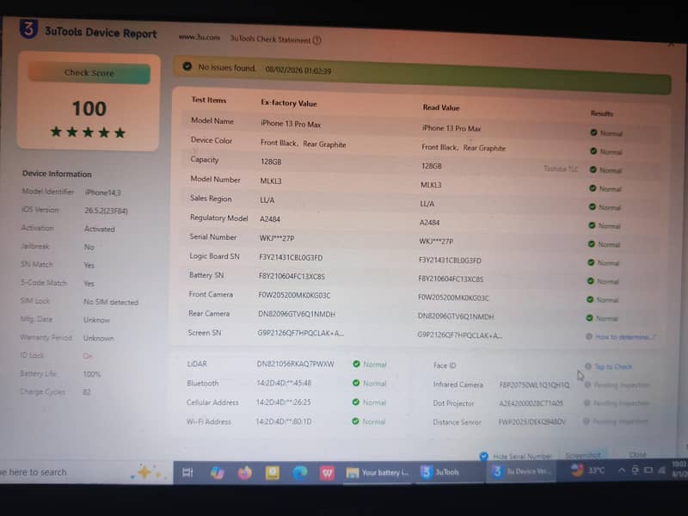The image size is (688, 516).
Task: Click the Capacity Normal status icon
Action: click(x=593, y=169)
